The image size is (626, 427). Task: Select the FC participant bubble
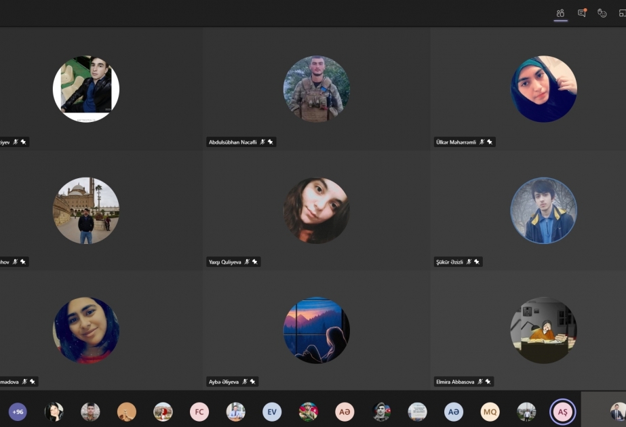pyautogui.click(x=199, y=412)
